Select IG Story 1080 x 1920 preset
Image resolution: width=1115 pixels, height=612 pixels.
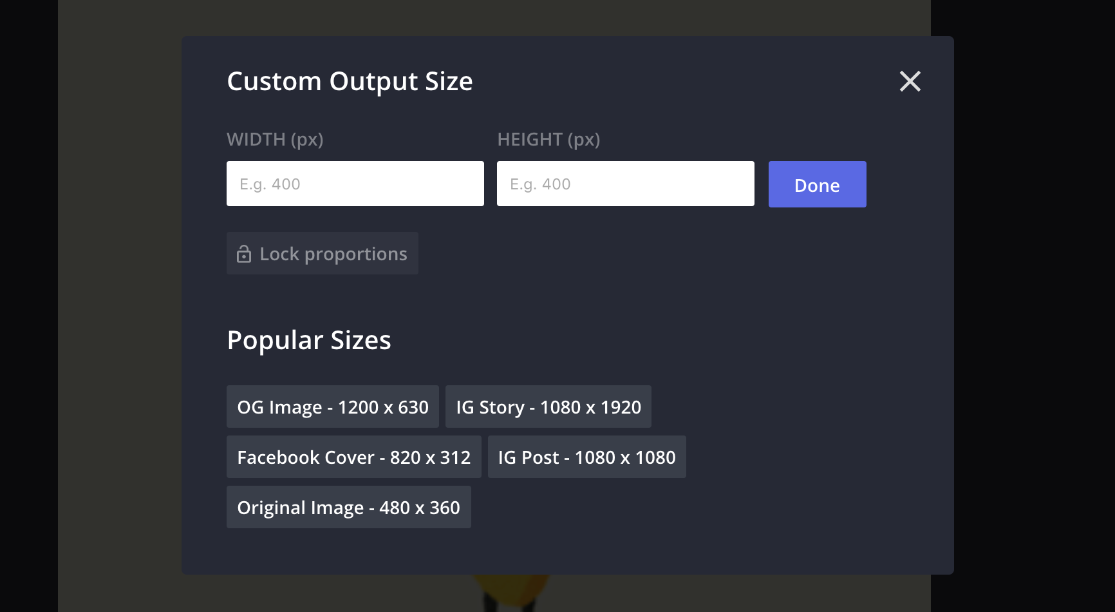(x=548, y=406)
